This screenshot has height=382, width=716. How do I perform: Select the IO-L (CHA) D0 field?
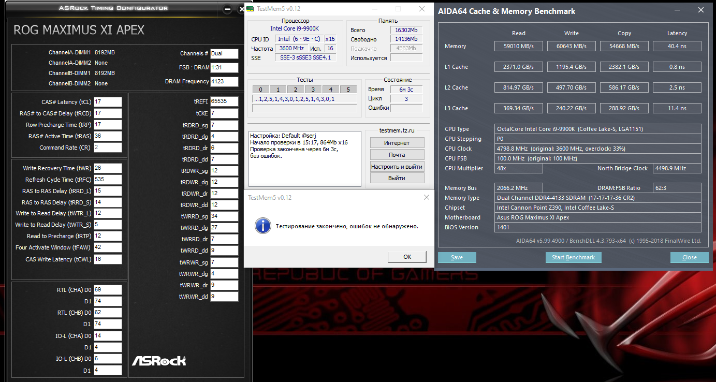108,335
